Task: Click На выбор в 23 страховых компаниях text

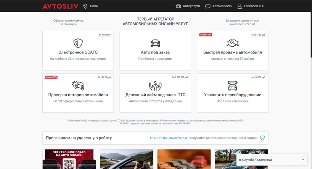Action: (x=78, y=58)
